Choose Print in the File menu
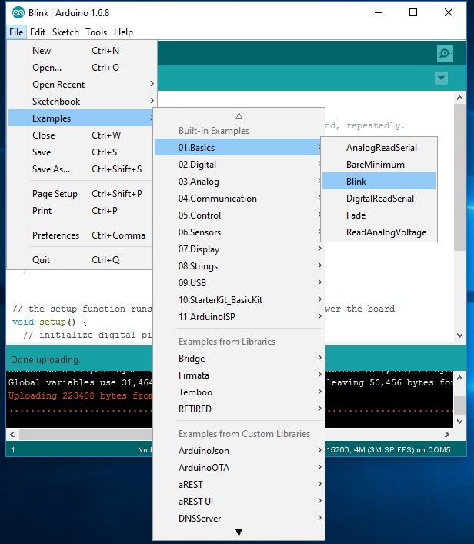 coord(81,211)
